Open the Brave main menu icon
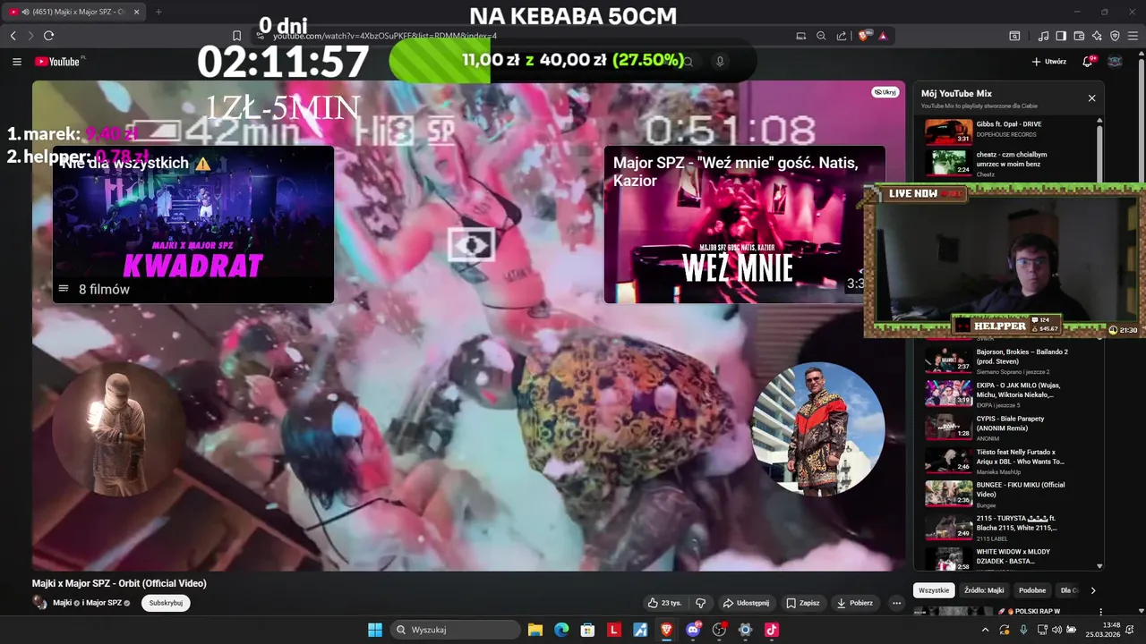This screenshot has width=1146, height=644. click(x=1133, y=36)
